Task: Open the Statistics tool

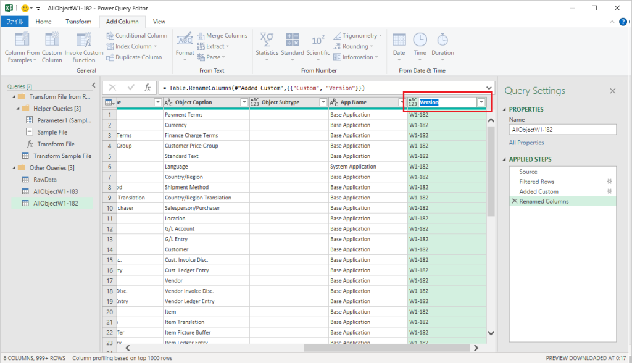Action: [267, 47]
